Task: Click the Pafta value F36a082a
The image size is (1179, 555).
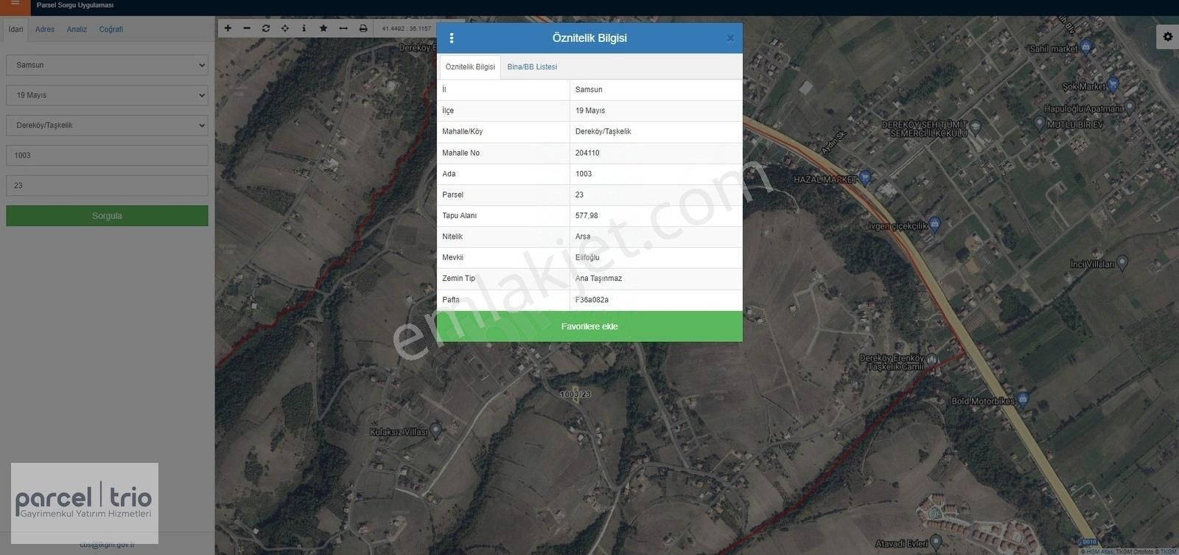Action: (x=592, y=300)
